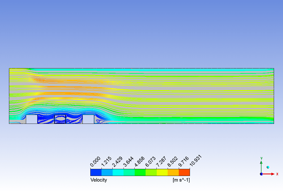Click the dark blue legend color band

96,172
